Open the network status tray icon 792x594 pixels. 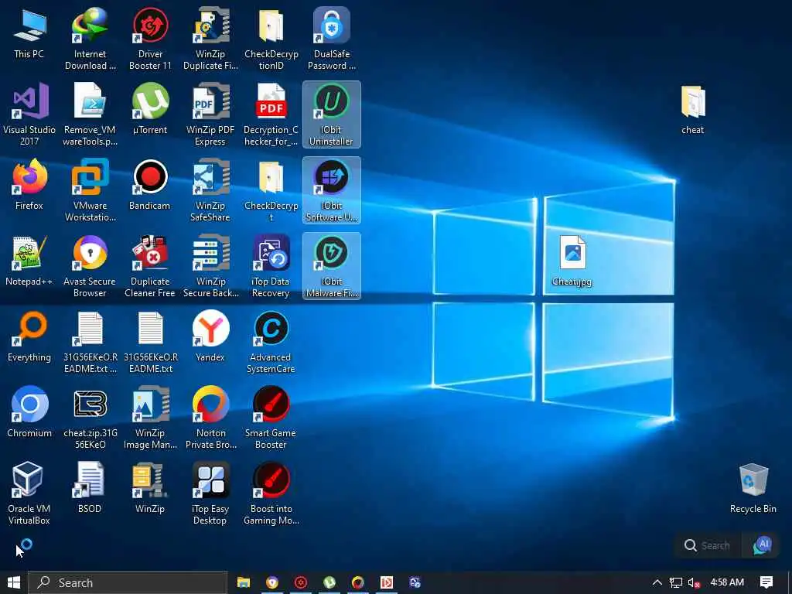pos(676,582)
